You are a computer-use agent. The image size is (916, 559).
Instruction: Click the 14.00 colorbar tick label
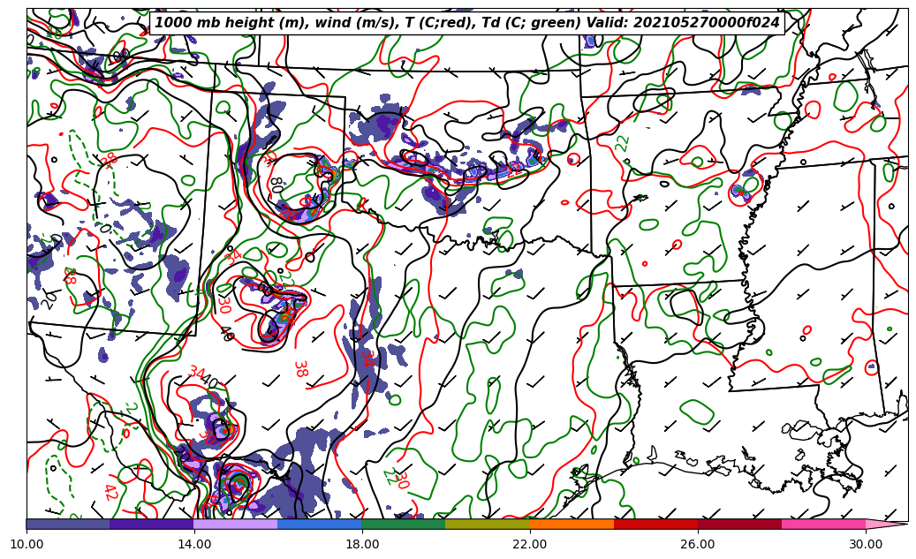pos(194,544)
